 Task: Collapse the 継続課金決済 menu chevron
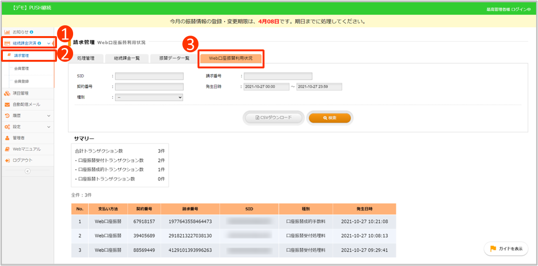48,43
